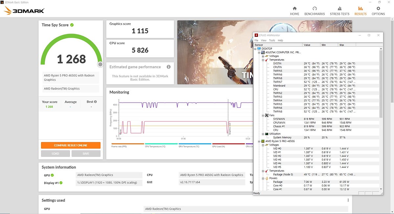
Task: Click the Voltages icon under ASUSTeK
Action: pyautogui.click(x=267, y=56)
